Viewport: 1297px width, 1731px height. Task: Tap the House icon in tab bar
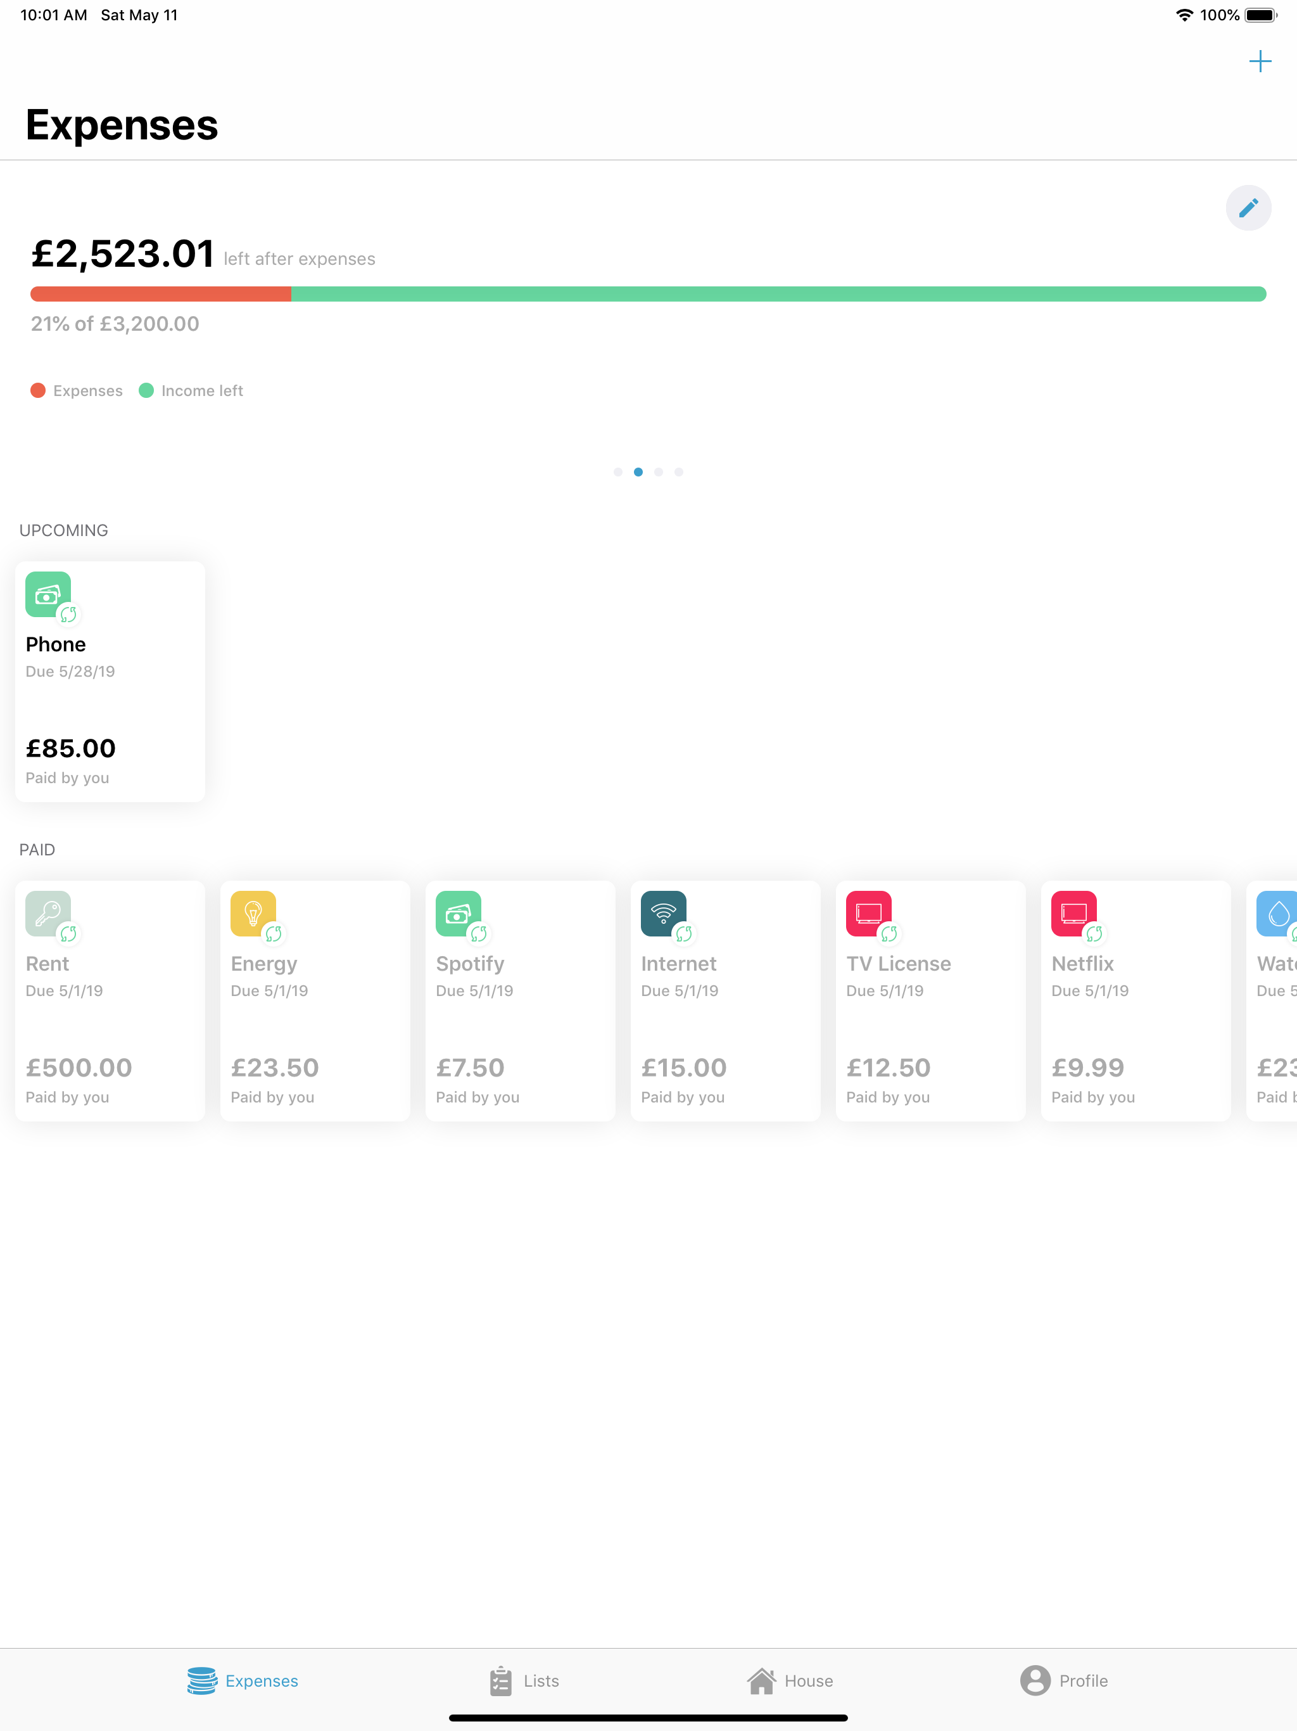[761, 1680]
